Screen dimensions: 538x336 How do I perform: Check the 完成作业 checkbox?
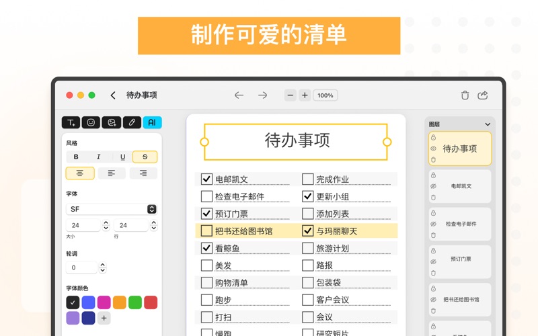click(x=307, y=179)
